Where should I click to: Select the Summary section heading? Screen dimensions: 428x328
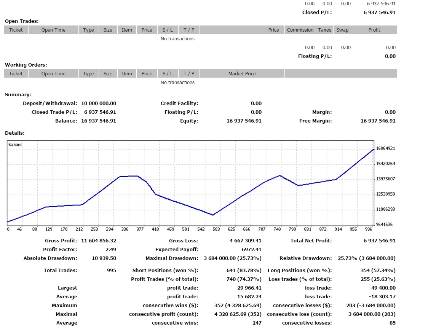[18, 95]
